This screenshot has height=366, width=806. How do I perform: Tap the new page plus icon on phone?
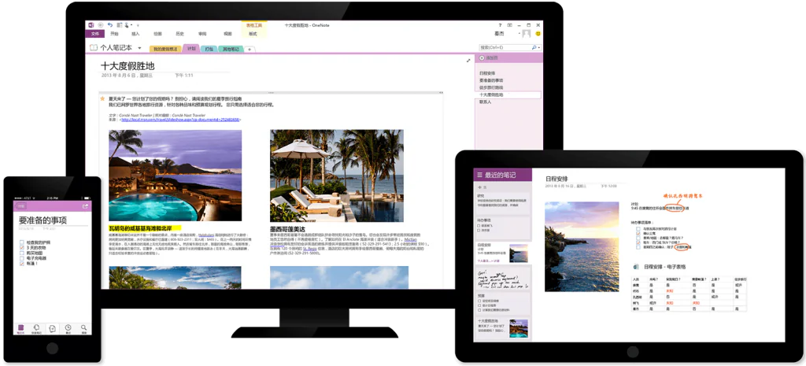[53, 328]
